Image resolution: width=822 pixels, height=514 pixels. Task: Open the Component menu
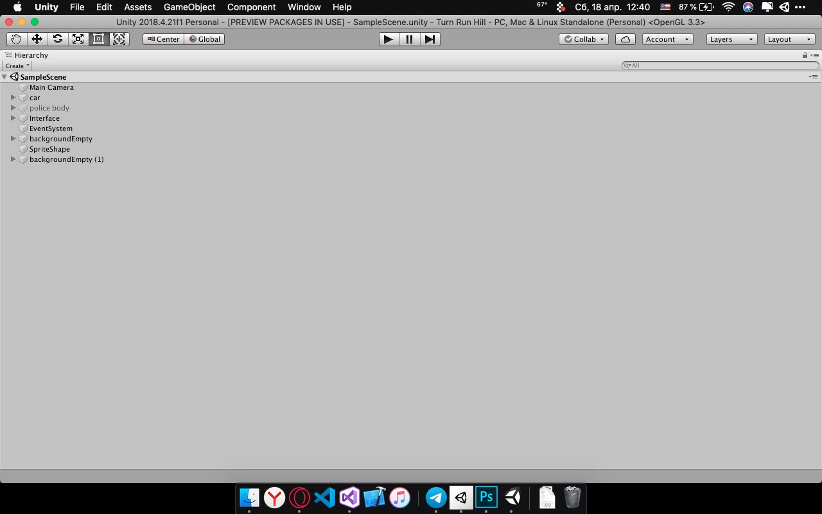(252, 7)
